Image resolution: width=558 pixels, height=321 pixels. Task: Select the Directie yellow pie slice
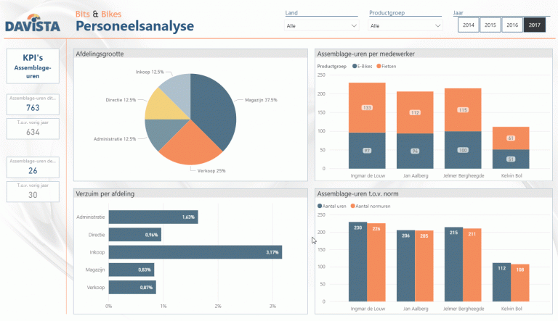pos(162,107)
